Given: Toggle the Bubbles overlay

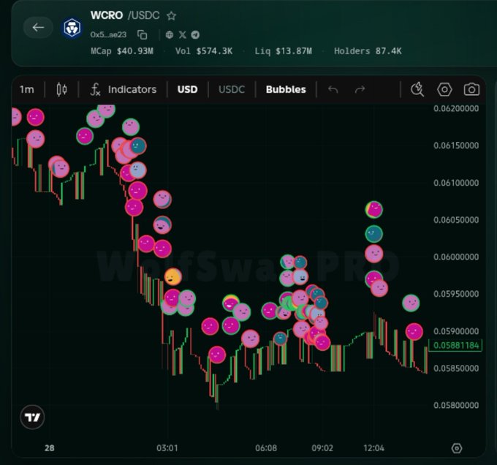Looking at the screenshot, I should [x=286, y=89].
